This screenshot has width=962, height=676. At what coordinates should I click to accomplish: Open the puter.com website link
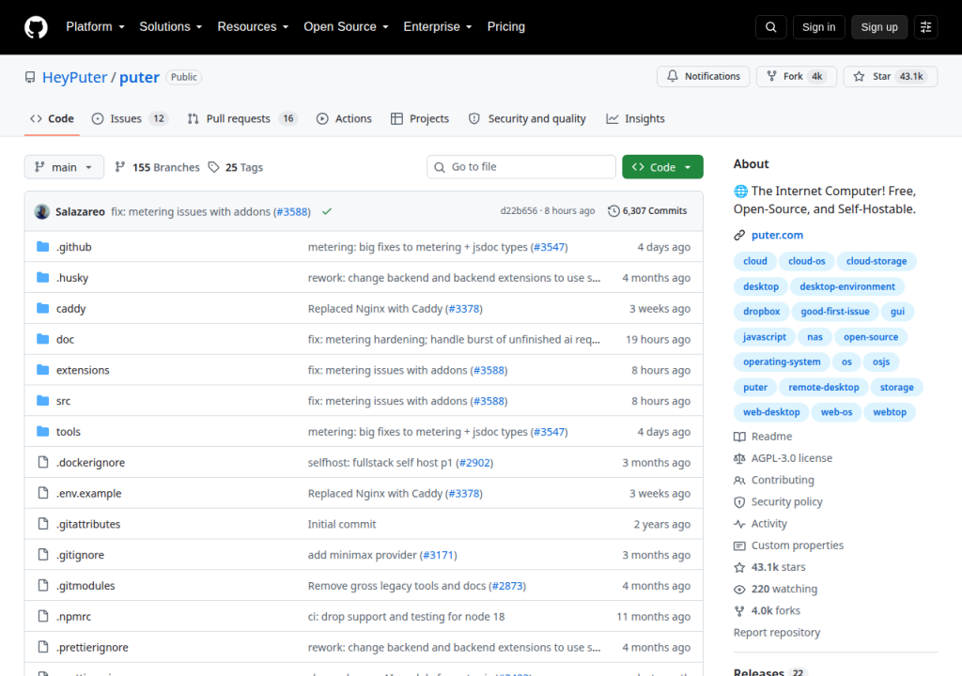pyautogui.click(x=777, y=235)
